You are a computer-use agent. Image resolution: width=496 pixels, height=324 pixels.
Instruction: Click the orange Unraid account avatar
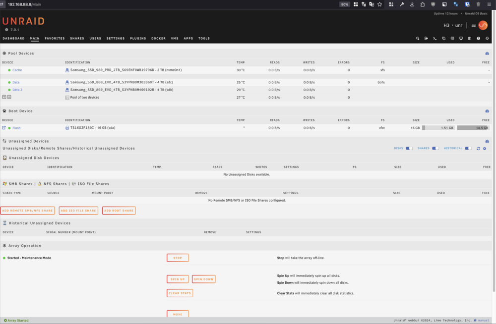tap(483, 25)
